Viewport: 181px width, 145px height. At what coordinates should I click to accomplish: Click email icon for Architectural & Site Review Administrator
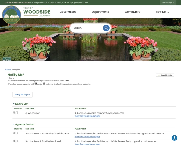click(x=14, y=133)
